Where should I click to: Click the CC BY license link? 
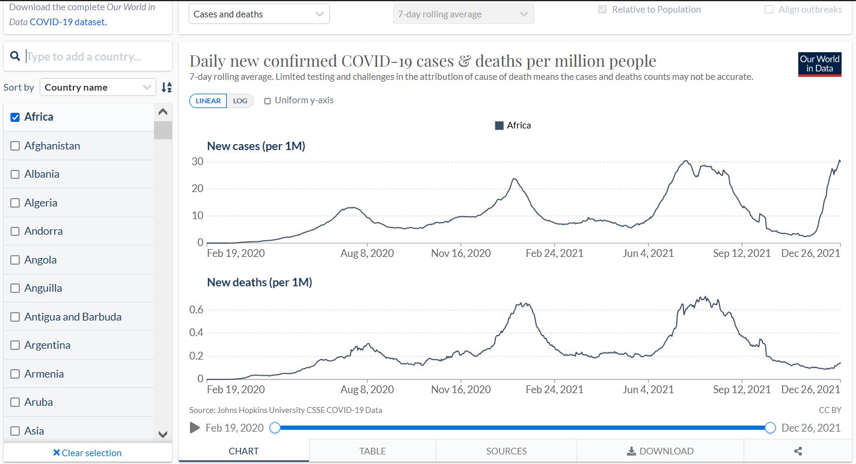point(830,410)
